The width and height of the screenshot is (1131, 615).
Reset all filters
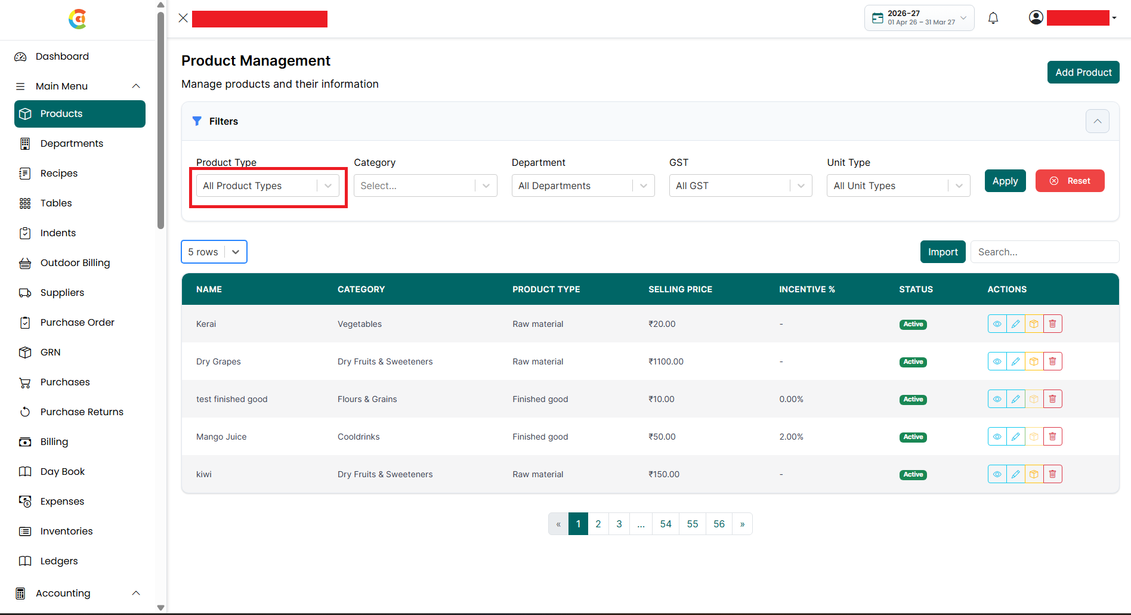pyautogui.click(x=1070, y=181)
